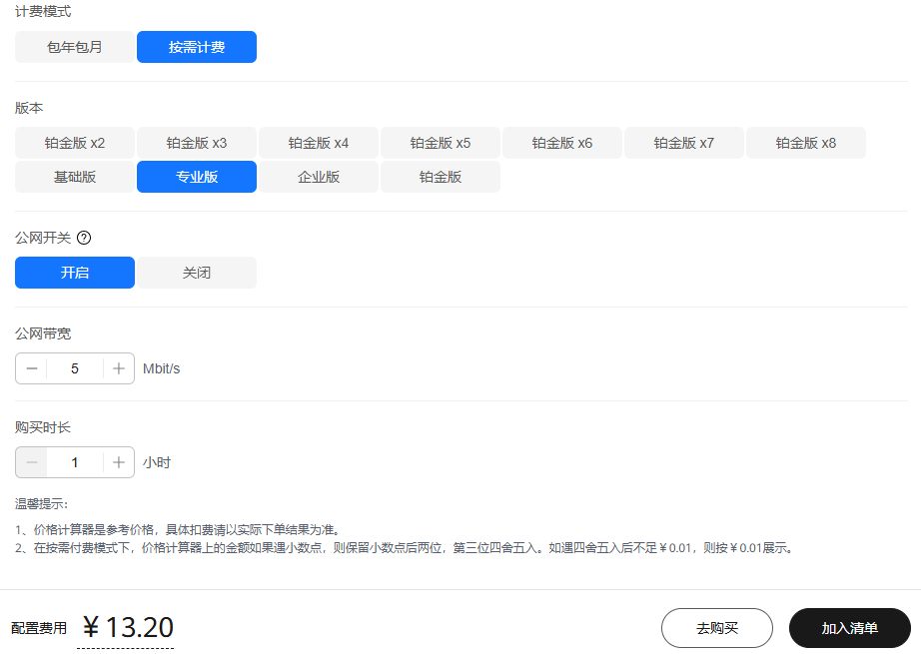Choose 铂金版 x6 version
Viewport: 921px width, 654px height.
click(562, 143)
